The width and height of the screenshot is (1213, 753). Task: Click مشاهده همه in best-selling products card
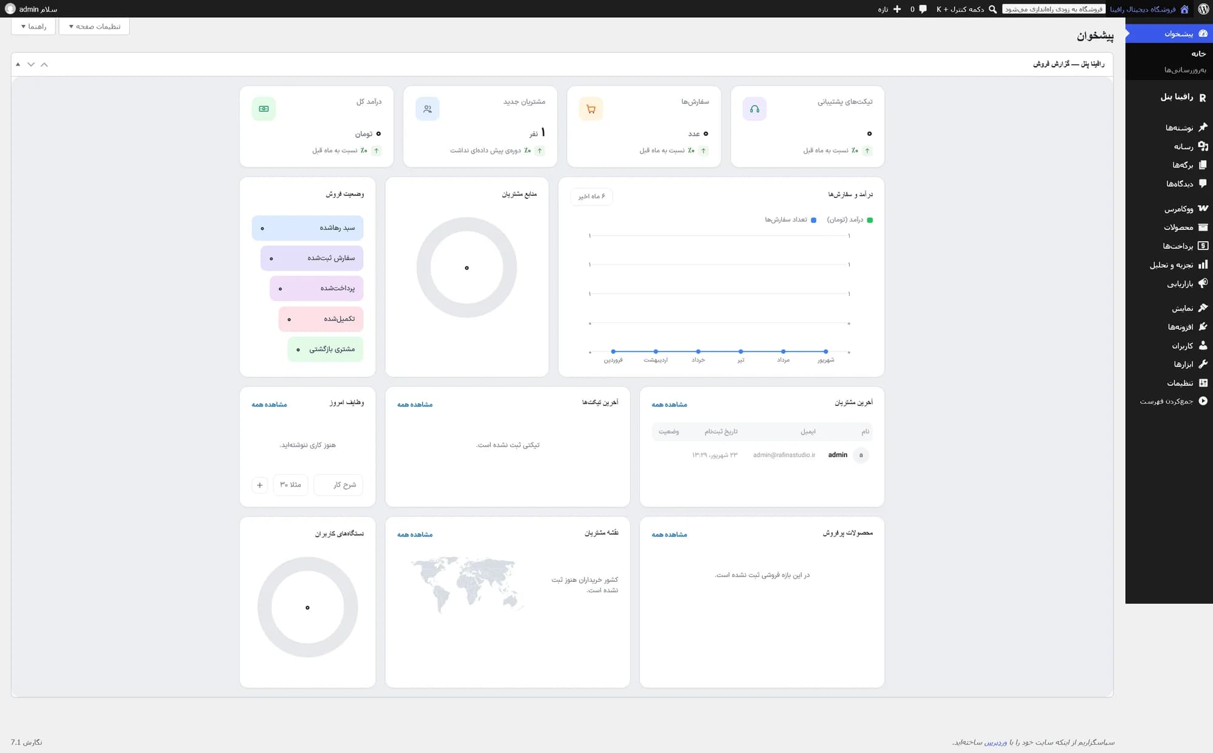tap(670, 535)
